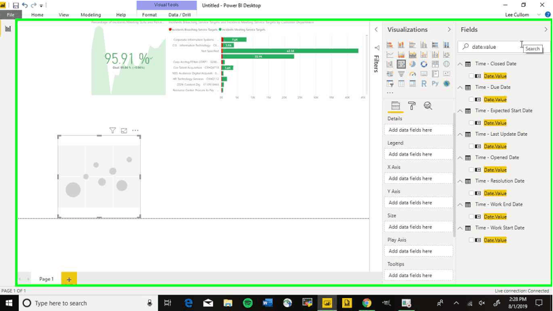This screenshot has height=311, width=553.
Task: Select the Area chart visual
Action: (x=401, y=54)
